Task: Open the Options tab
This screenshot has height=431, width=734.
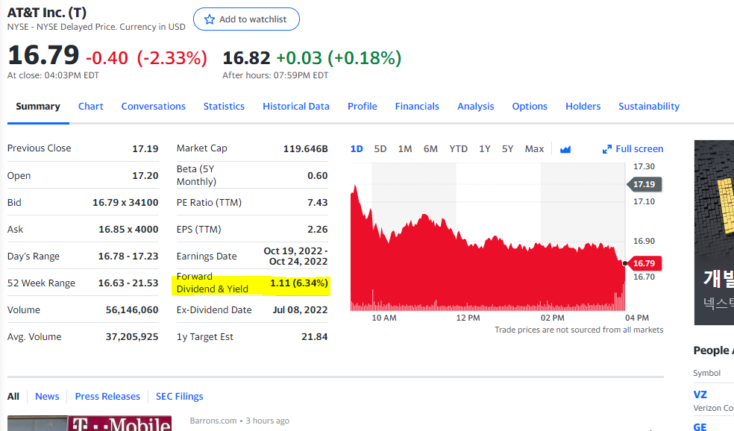Action: pos(530,106)
